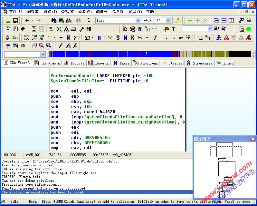Open the Imports tab
This screenshot has height=206, width=257.
99,63
